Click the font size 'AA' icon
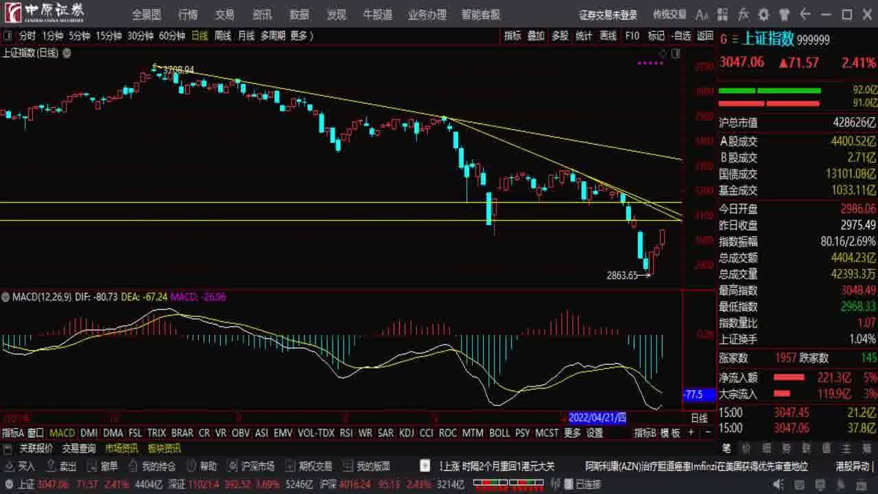878x494 pixels. point(702,14)
